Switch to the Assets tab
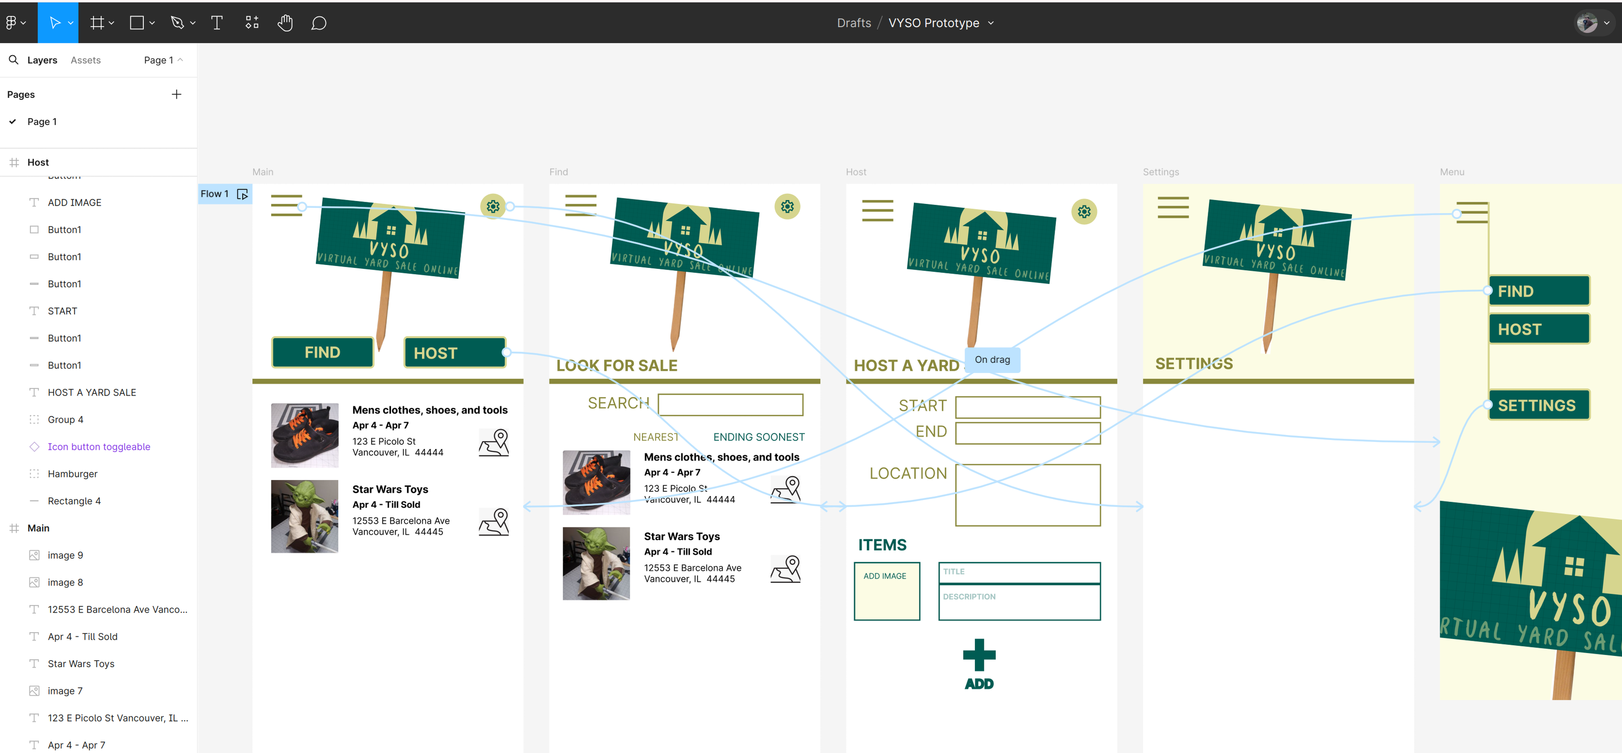Image resolution: width=1622 pixels, height=753 pixels. (x=86, y=60)
